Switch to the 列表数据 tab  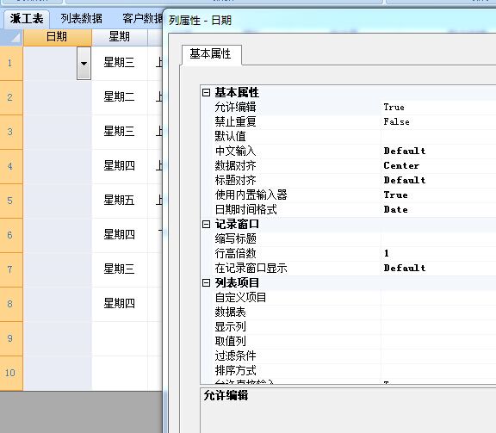coord(81,18)
